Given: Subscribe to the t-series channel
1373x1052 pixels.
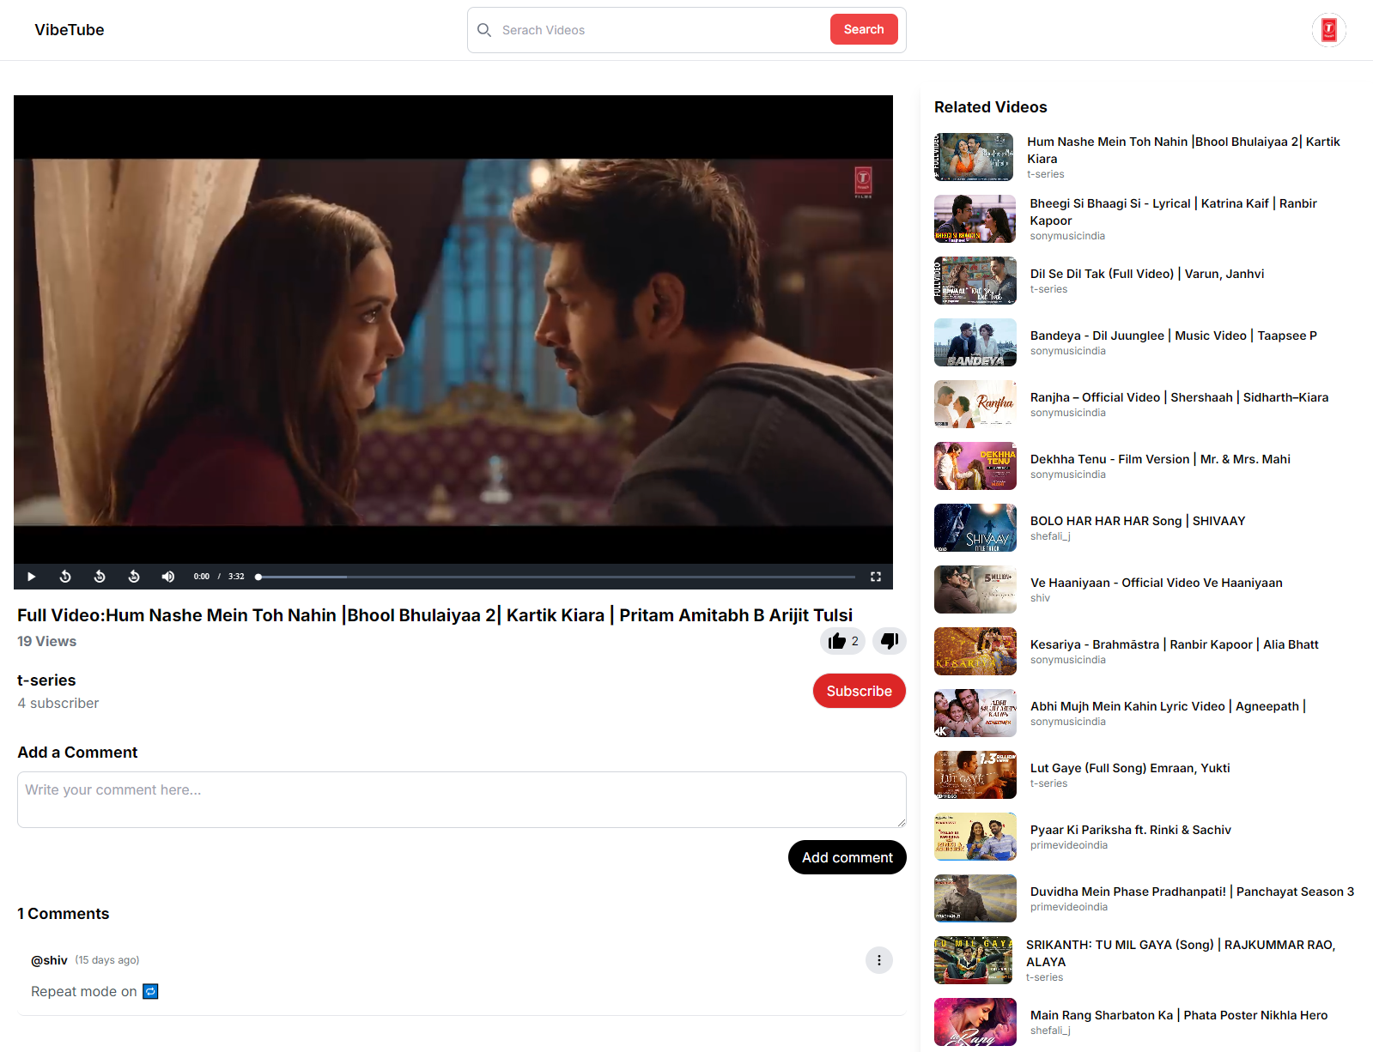Looking at the screenshot, I should click(860, 691).
